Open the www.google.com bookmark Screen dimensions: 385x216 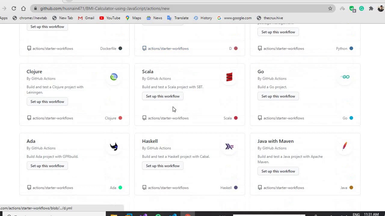pos(234,18)
